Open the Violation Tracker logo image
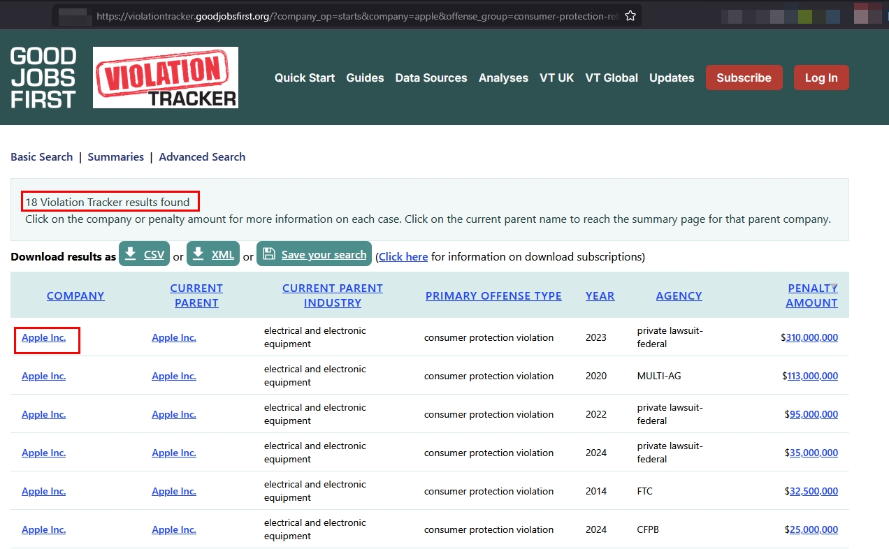The width and height of the screenshot is (889, 549). [x=166, y=78]
